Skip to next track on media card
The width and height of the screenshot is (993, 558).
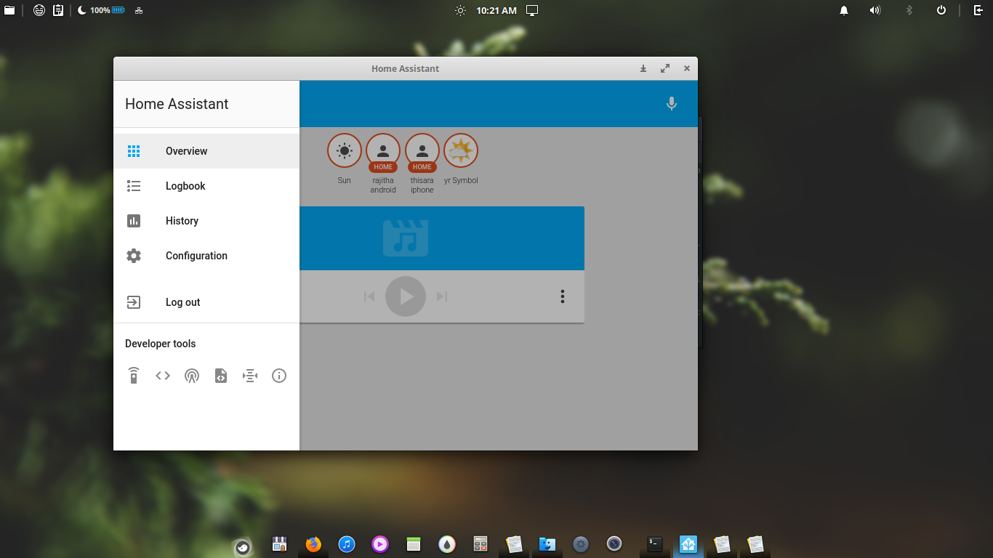tap(442, 296)
